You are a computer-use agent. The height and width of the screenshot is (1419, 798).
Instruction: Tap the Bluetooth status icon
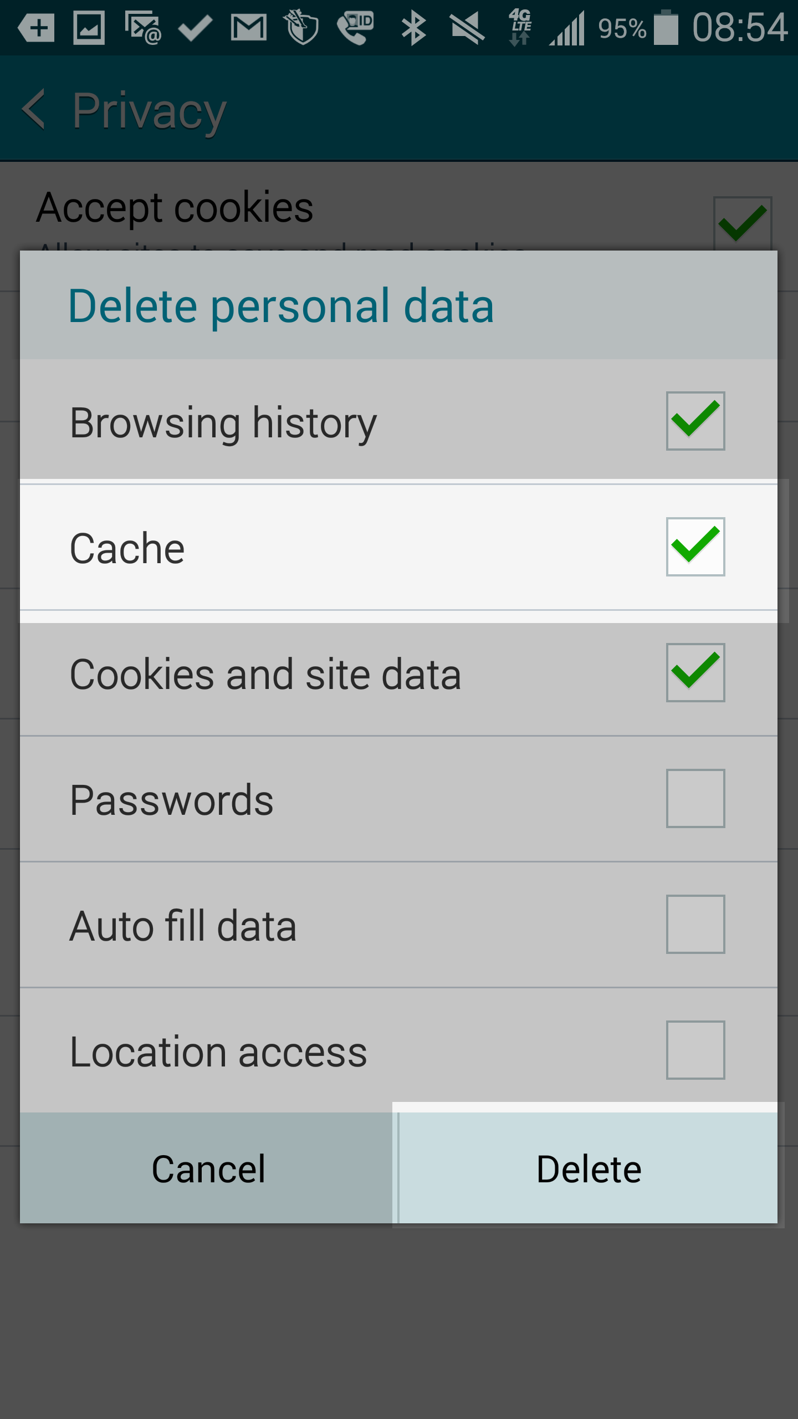(413, 28)
